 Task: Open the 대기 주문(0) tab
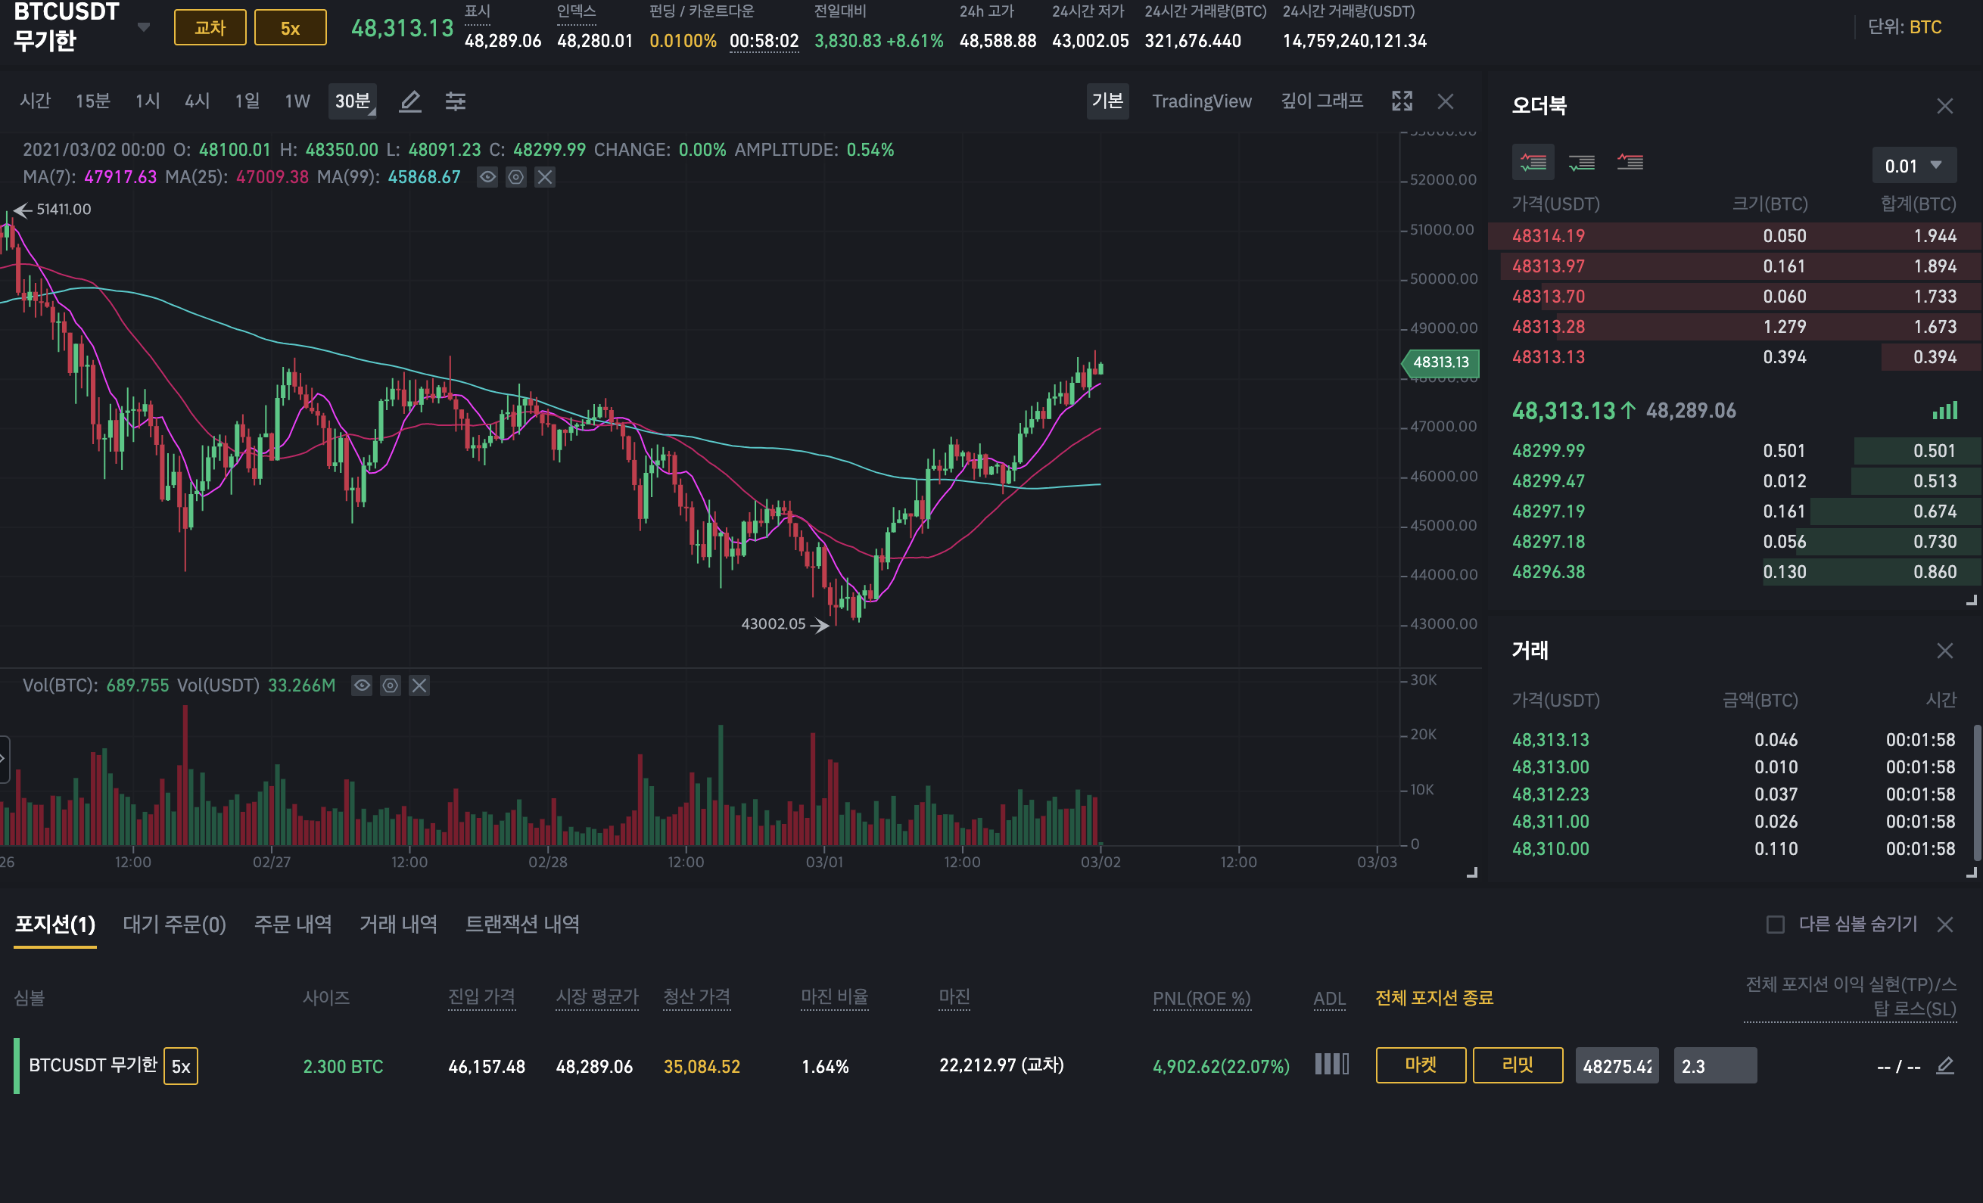point(174,925)
